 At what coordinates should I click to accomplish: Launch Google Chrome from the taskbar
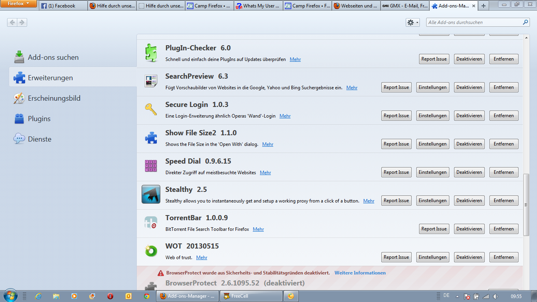(x=147, y=296)
